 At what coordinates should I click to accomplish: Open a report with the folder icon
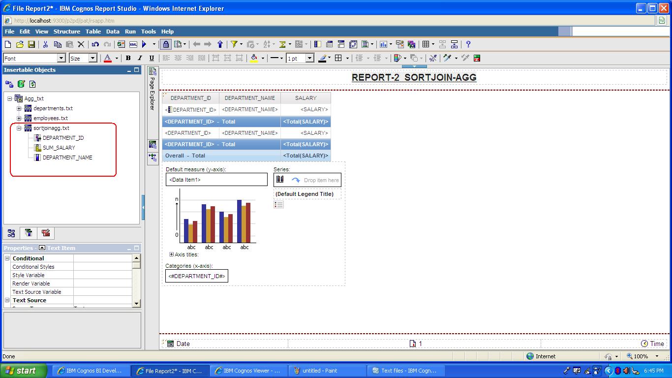(20, 44)
